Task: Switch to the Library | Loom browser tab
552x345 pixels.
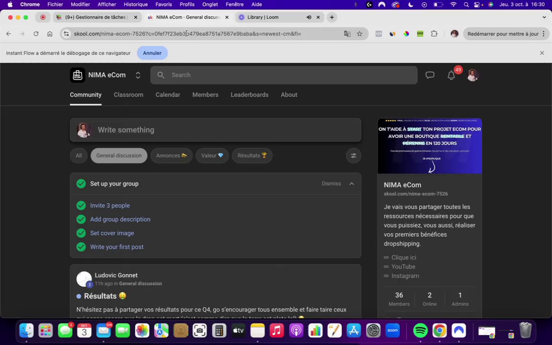Action: [280, 17]
